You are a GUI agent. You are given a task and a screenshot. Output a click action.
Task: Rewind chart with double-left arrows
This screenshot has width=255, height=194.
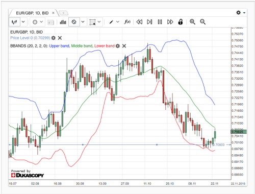(139, 22)
